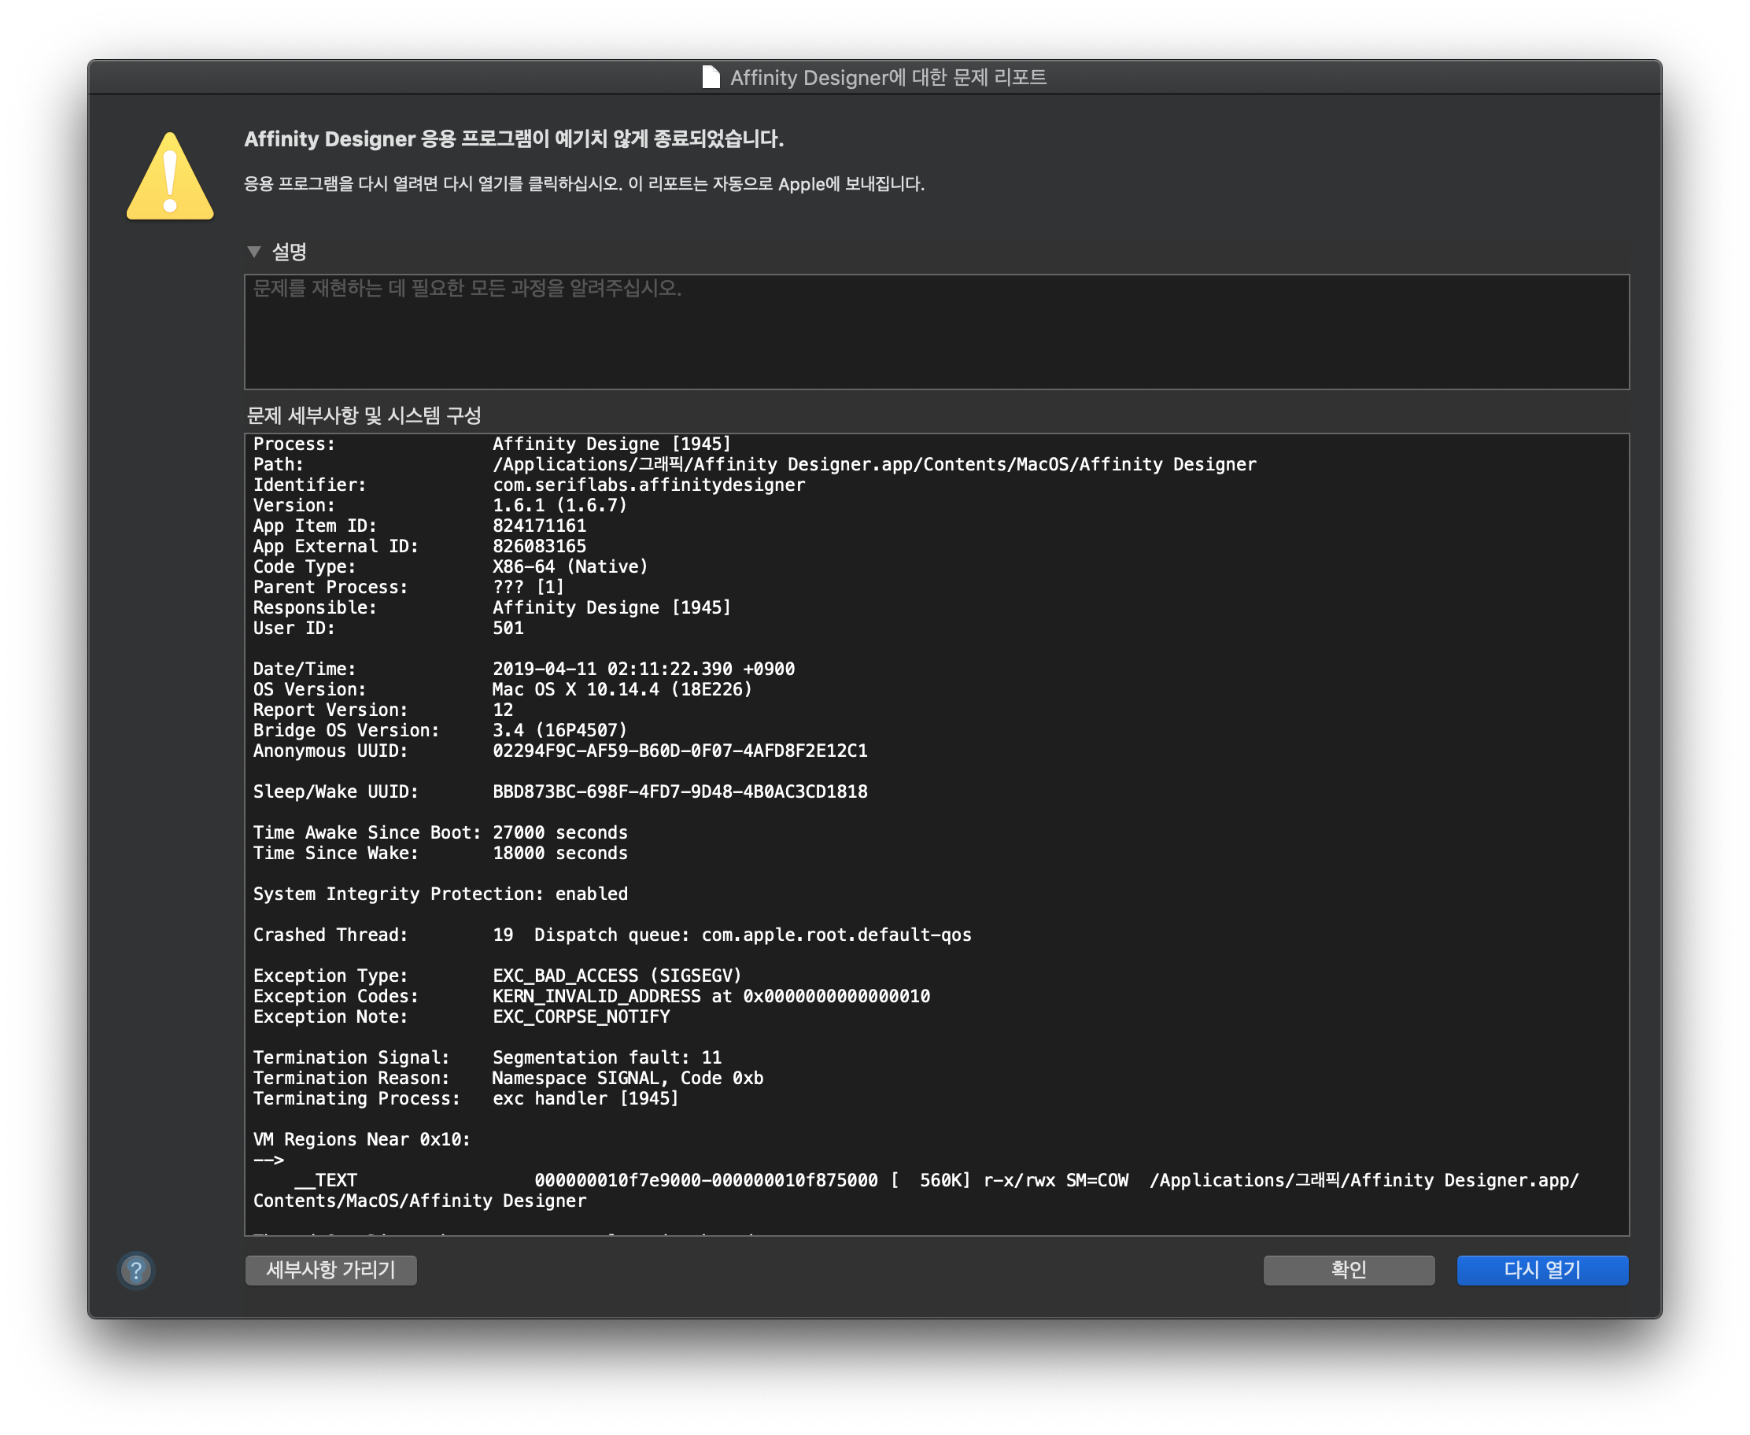Click the yellow warning triangle icon

[x=170, y=176]
